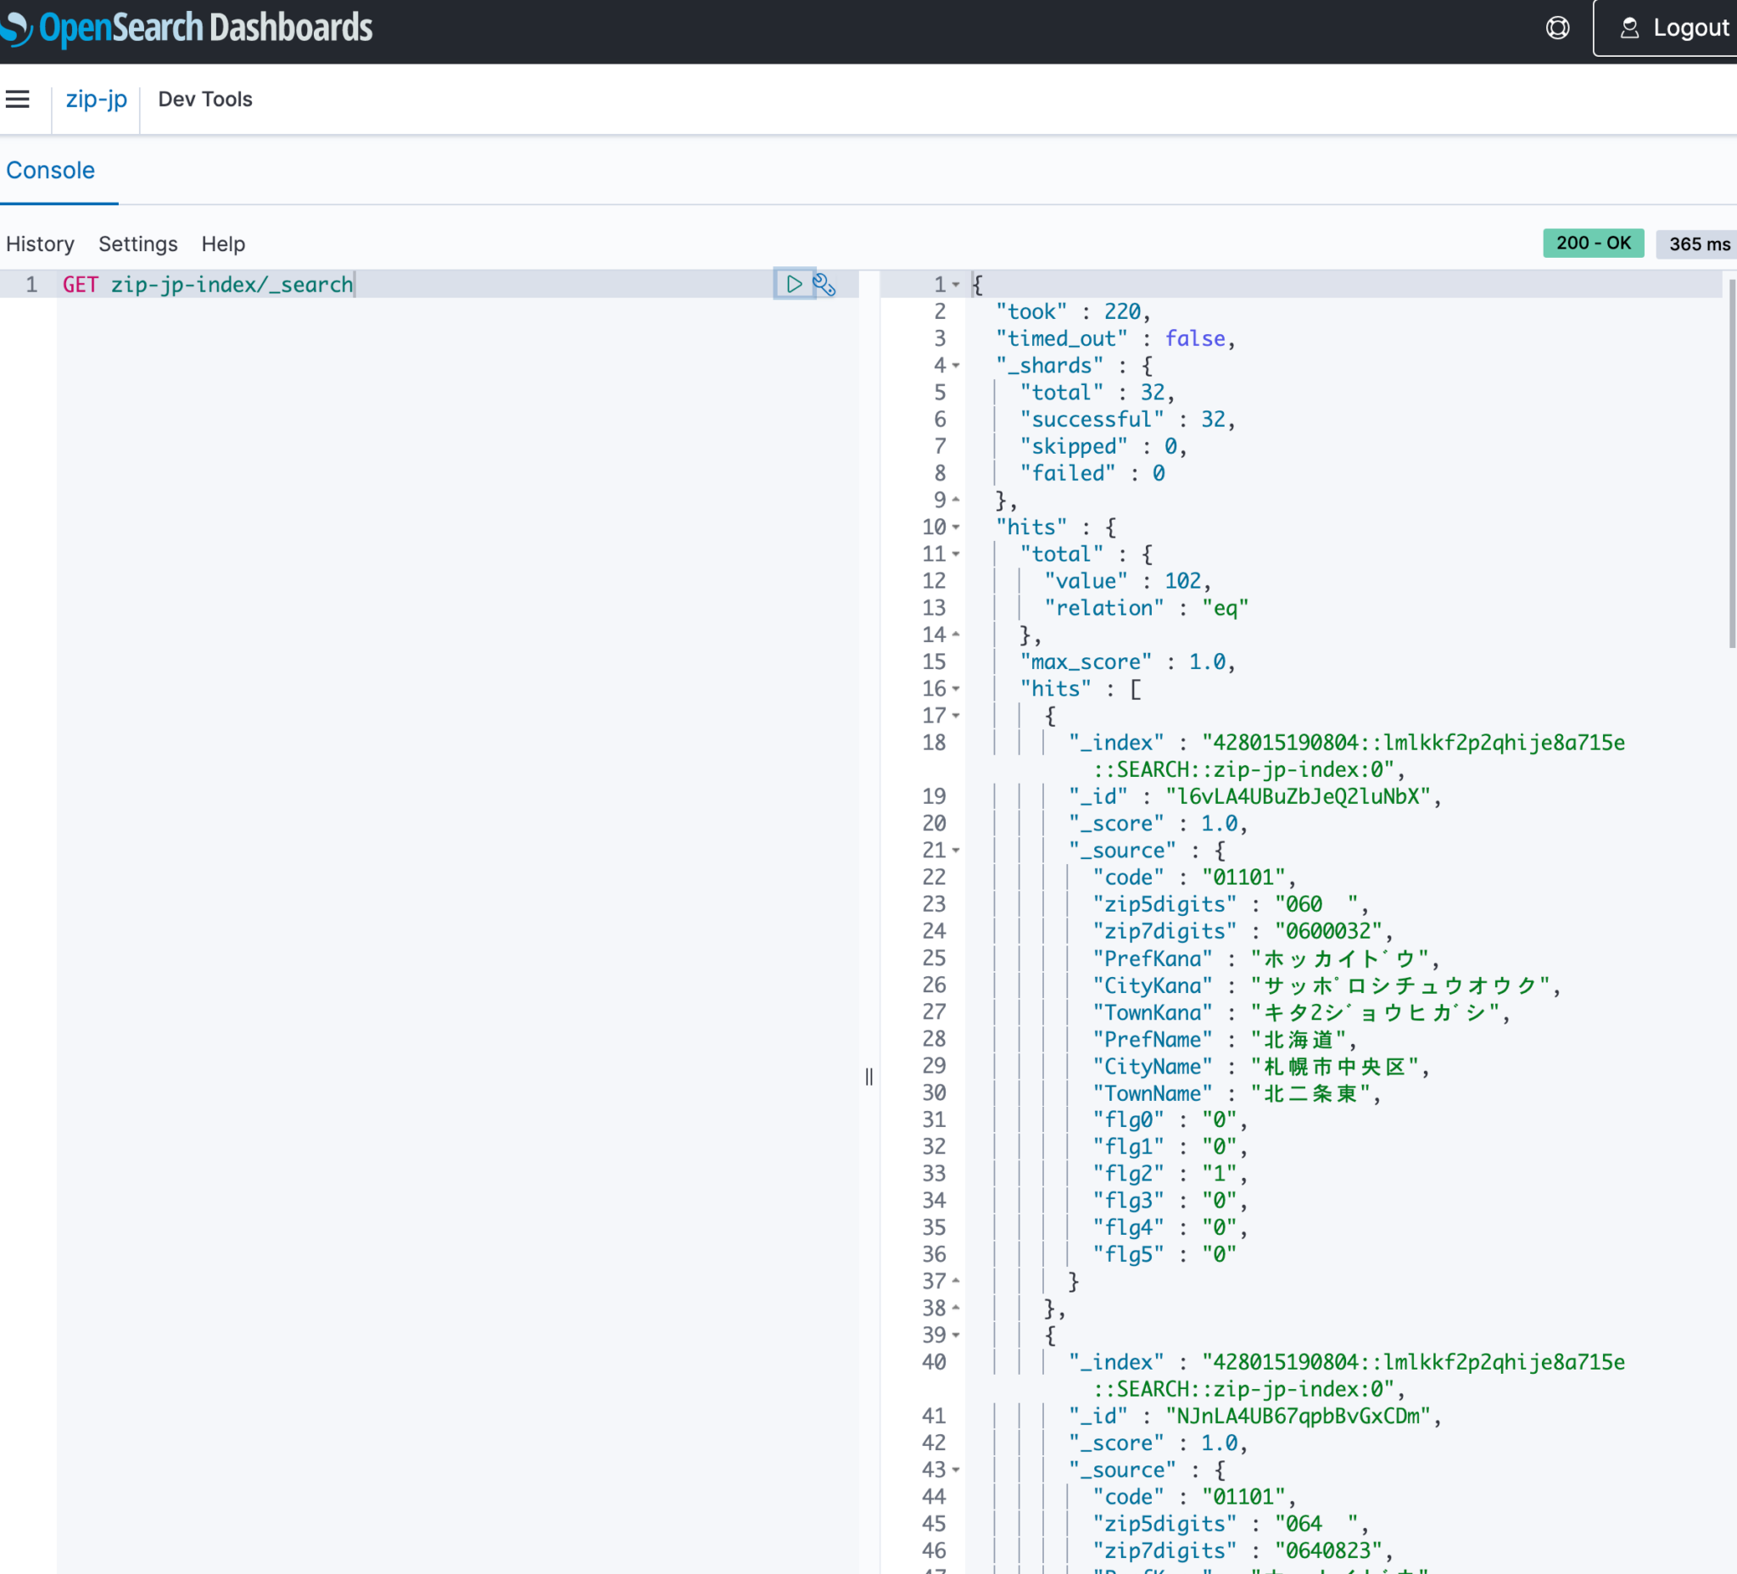Collapse the total object on line 11
This screenshot has height=1574, width=1737.
tap(958, 554)
